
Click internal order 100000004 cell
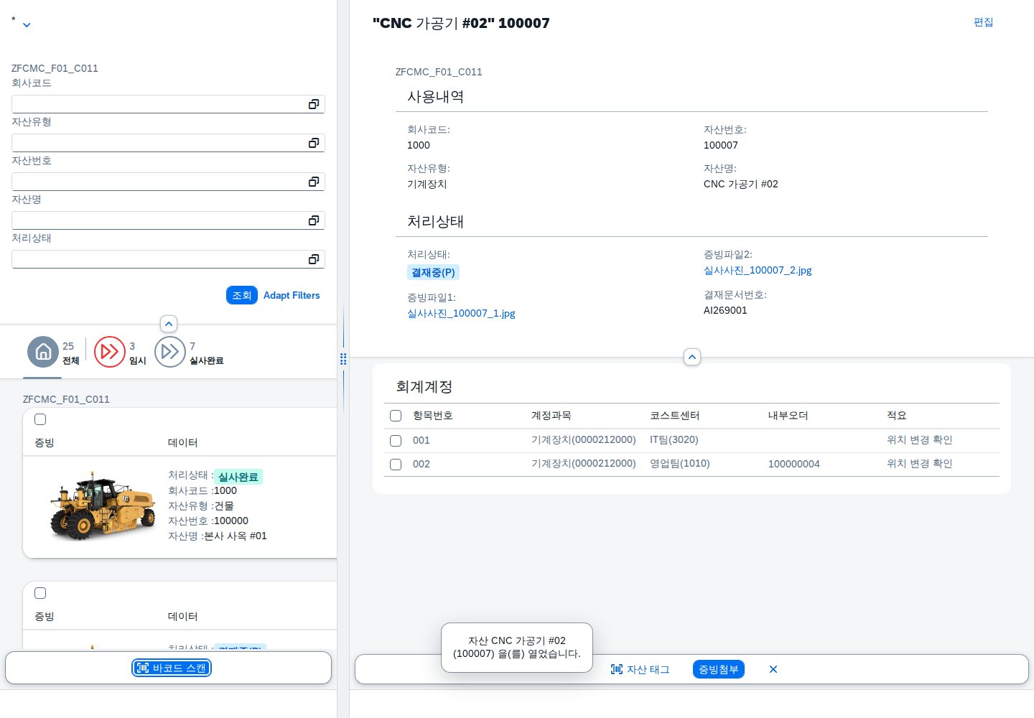(793, 464)
